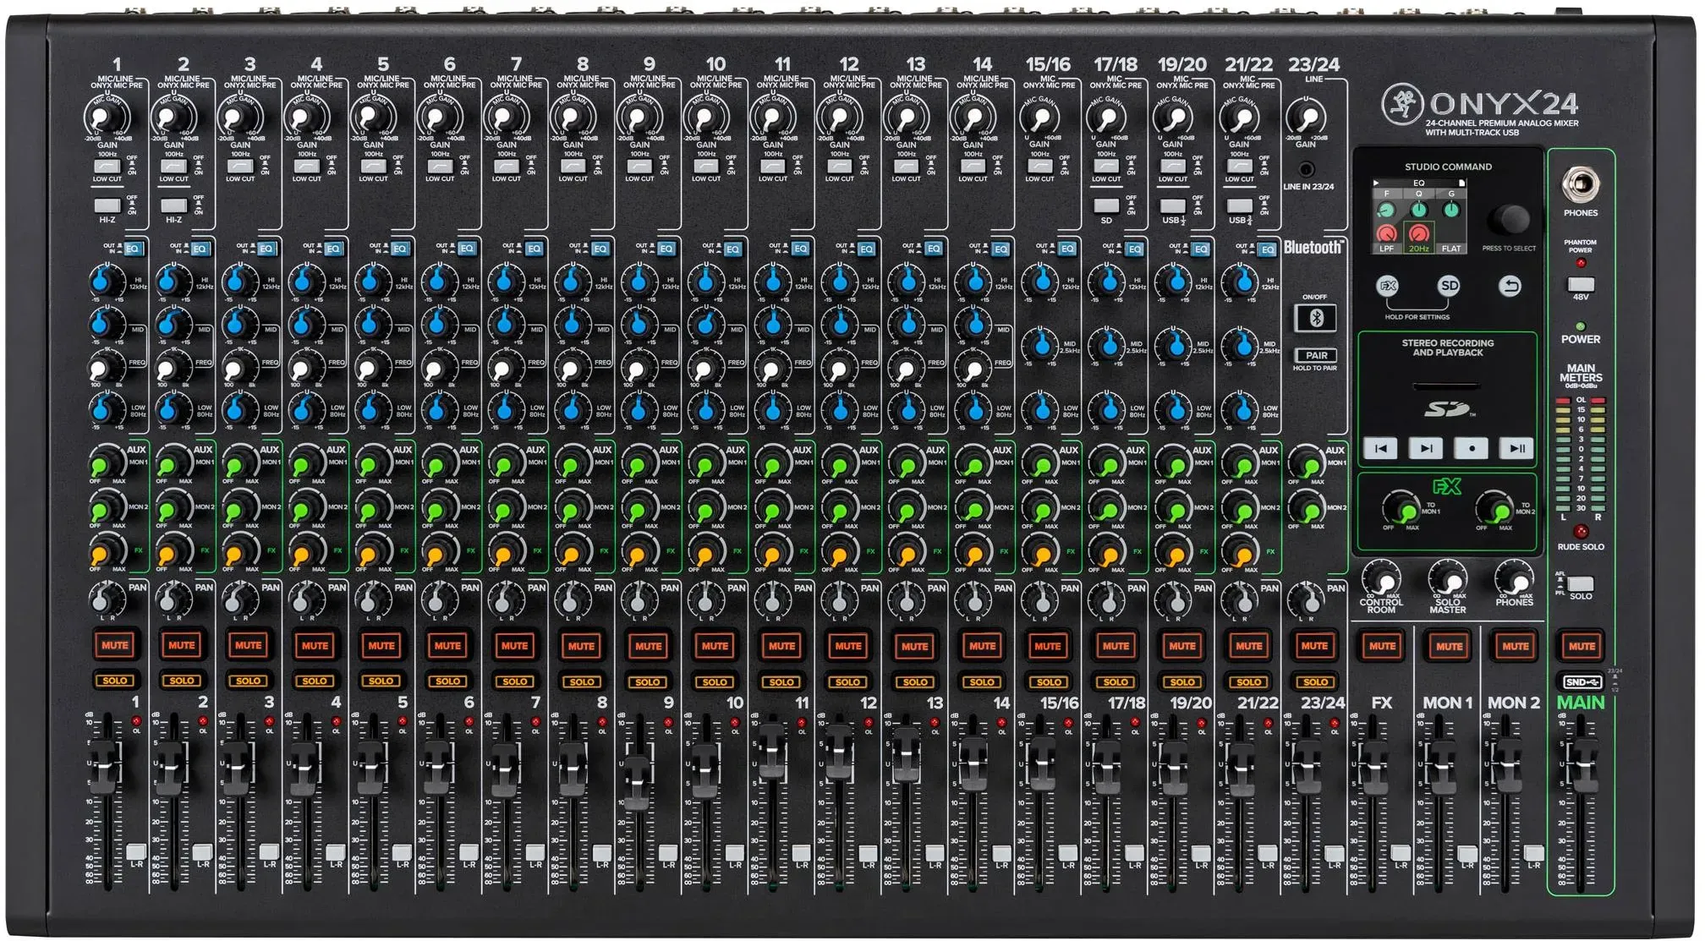The width and height of the screenshot is (1705, 941).
Task: Click the PHONES headphone jack
Action: point(1580,184)
